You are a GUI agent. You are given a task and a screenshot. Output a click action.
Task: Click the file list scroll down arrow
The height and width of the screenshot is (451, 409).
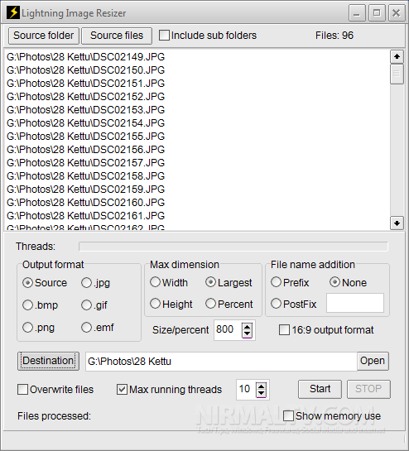tap(397, 223)
